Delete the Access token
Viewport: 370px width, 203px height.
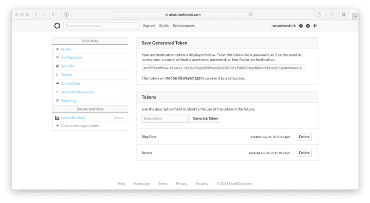(x=304, y=153)
